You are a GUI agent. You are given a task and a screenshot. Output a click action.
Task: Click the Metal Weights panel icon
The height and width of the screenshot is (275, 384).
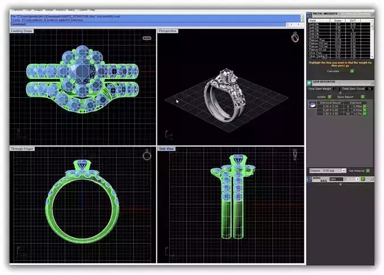(x=310, y=15)
